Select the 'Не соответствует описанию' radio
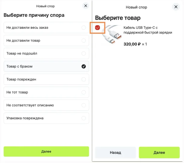Image resolution: width=184 pixels, height=163 pixels. click(x=84, y=105)
